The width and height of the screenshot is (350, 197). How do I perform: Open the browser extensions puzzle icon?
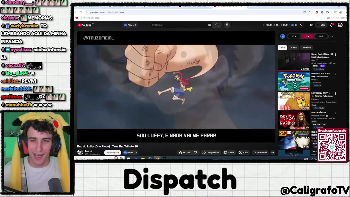click(x=327, y=12)
